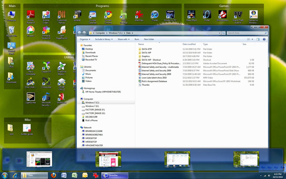Open the IrfanView red splat shortcut
Image resolution: width=286 pixels, height=179 pixels.
pyautogui.click(x=139, y=16)
